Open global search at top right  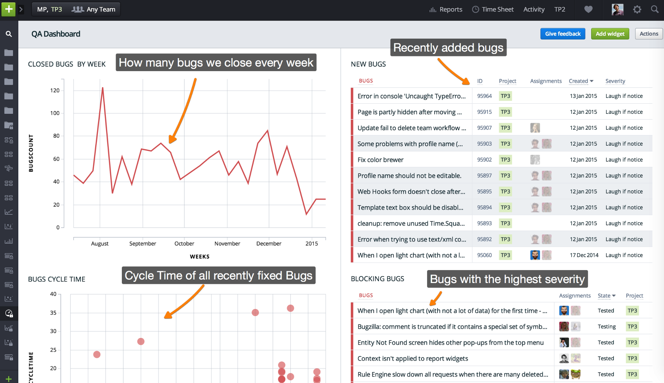click(x=654, y=9)
